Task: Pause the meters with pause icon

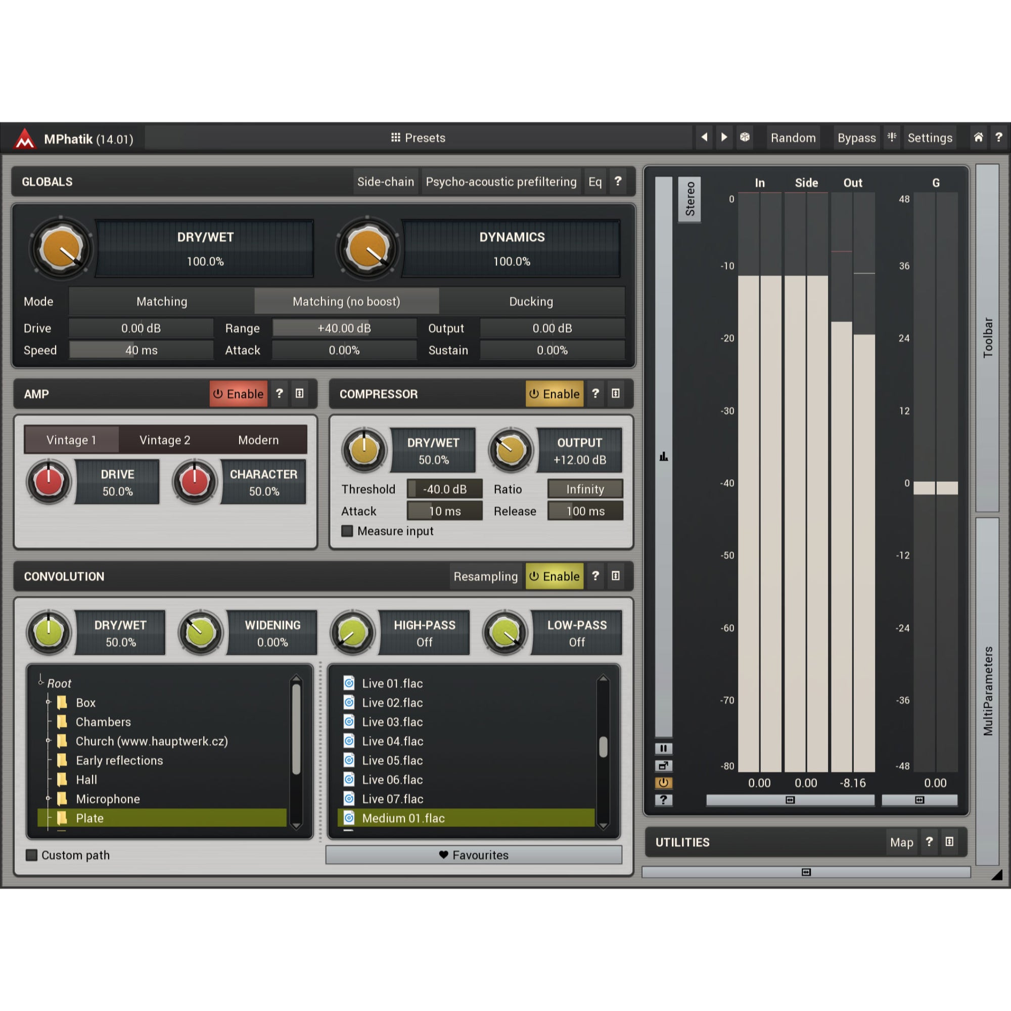Action: point(664,748)
